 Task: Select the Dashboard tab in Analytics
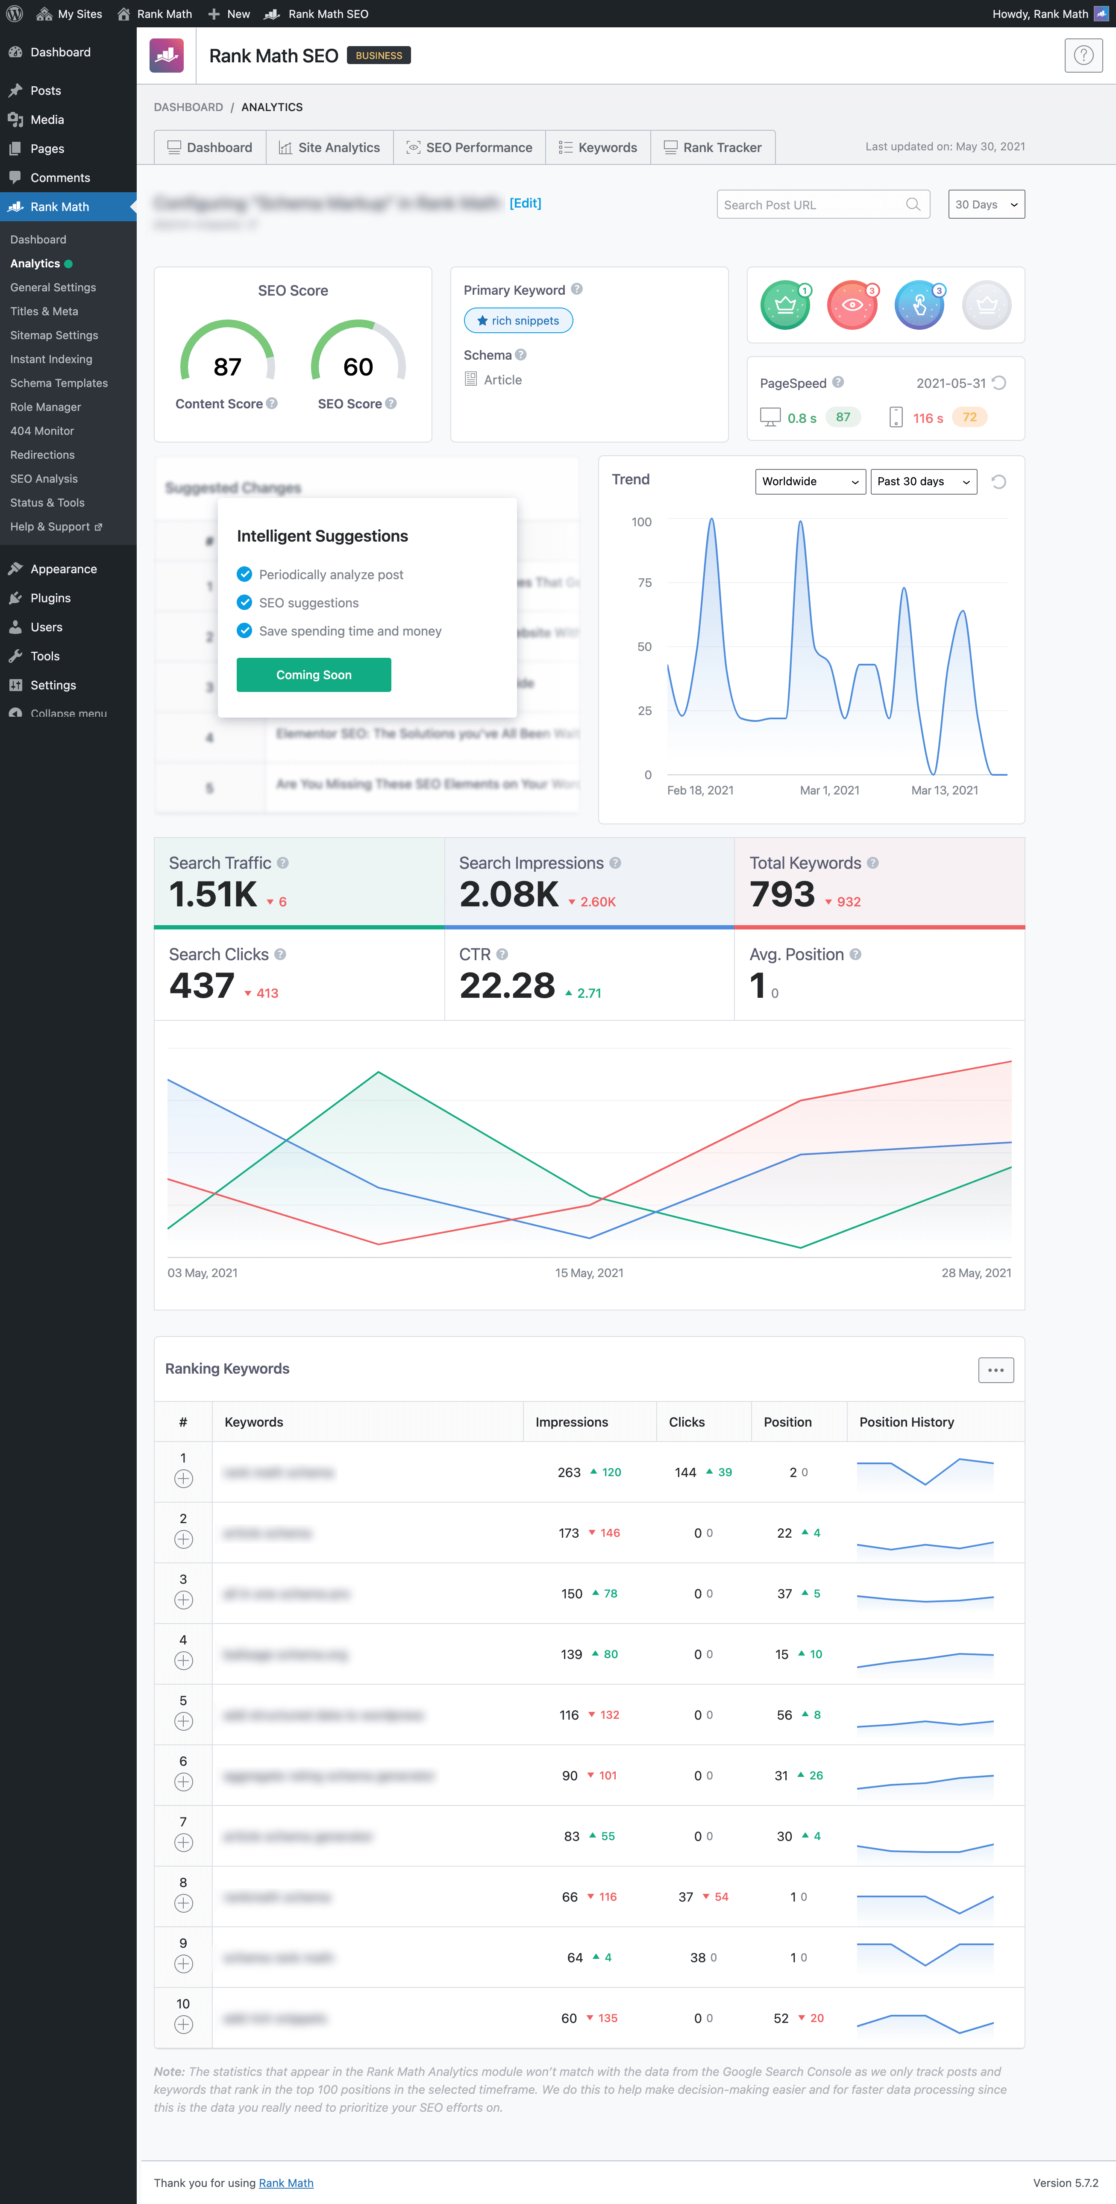coord(210,147)
